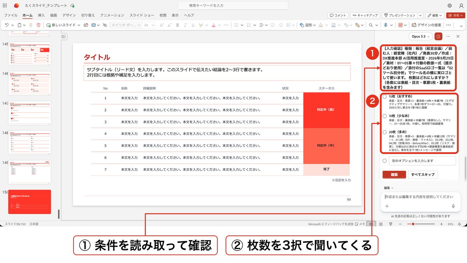Click the 別のオプションを入力します text field

422,161
